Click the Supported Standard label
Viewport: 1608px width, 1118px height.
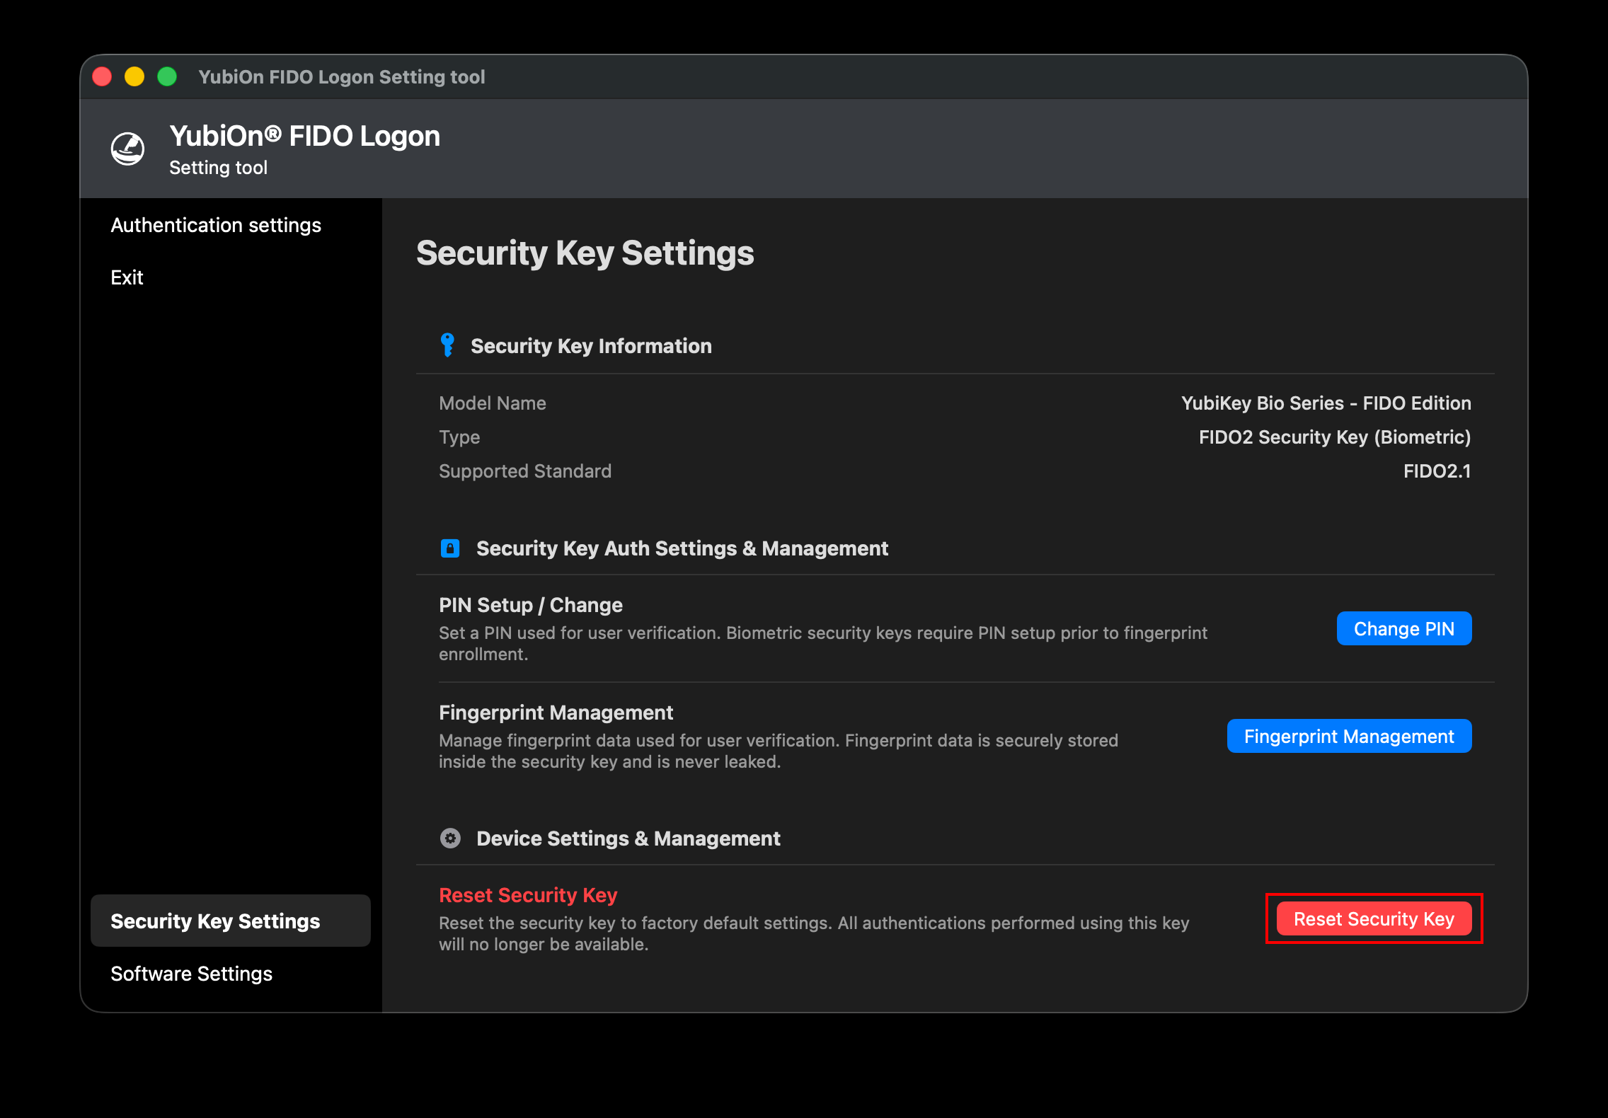525,471
